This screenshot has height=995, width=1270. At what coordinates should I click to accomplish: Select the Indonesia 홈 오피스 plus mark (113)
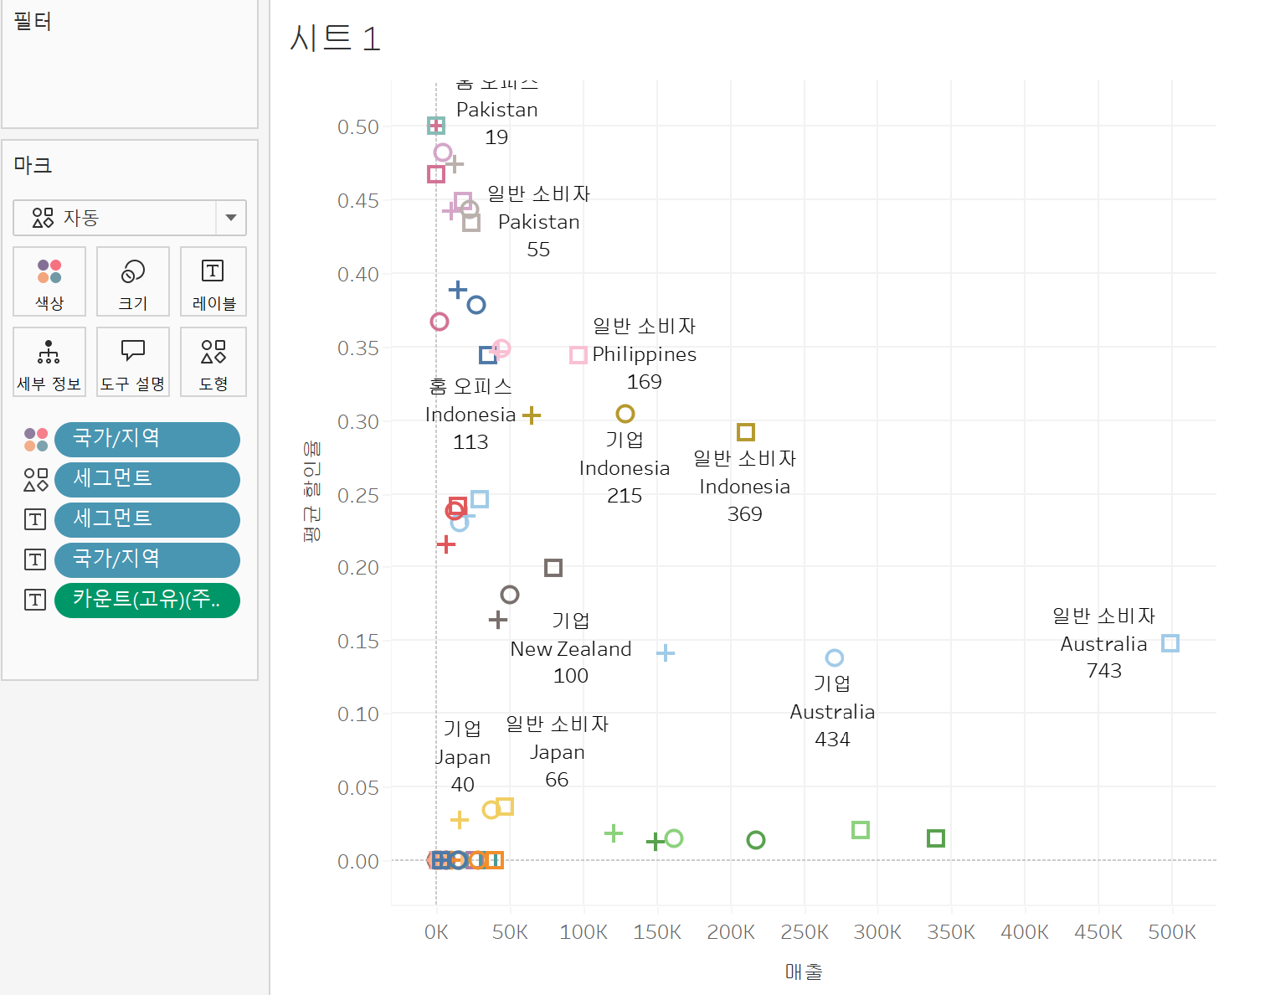[x=532, y=415]
